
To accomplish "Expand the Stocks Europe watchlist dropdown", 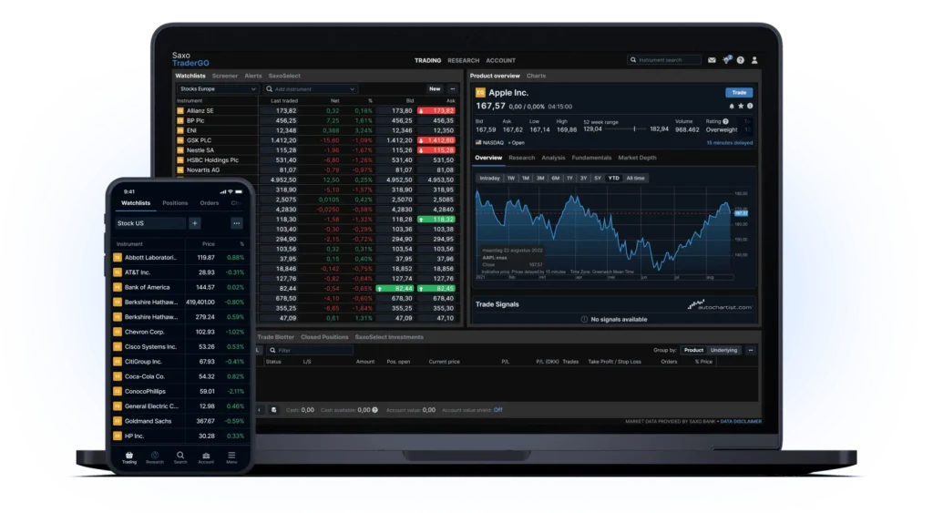I will pos(218,89).
